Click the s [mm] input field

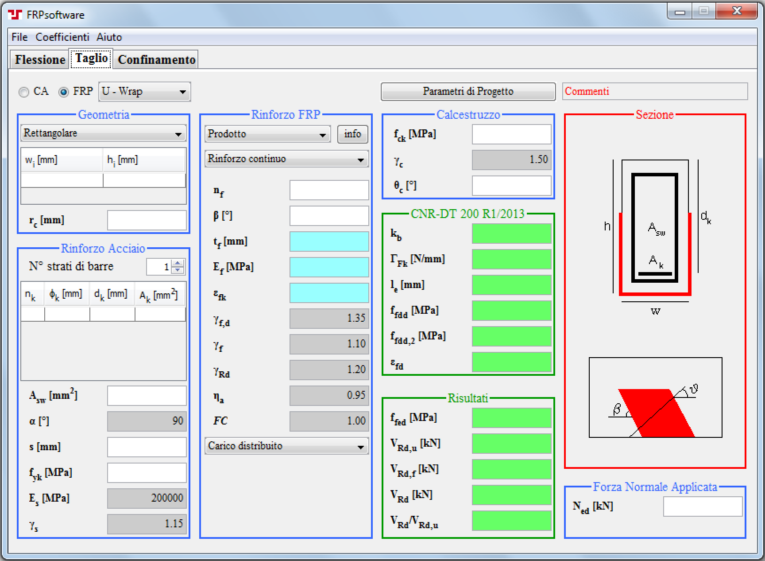click(x=147, y=447)
